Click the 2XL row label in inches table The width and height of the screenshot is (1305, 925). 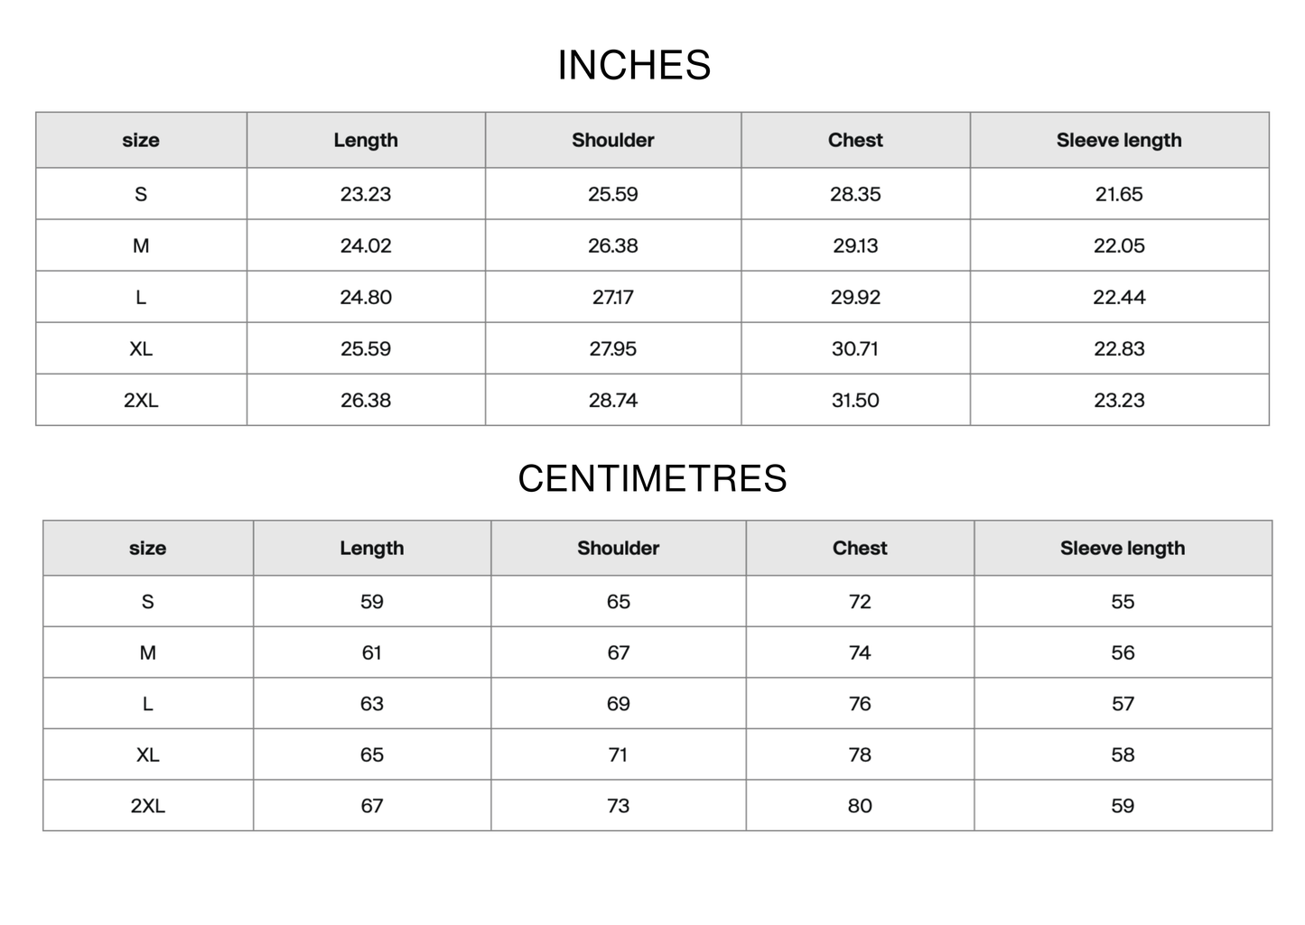[x=141, y=400]
